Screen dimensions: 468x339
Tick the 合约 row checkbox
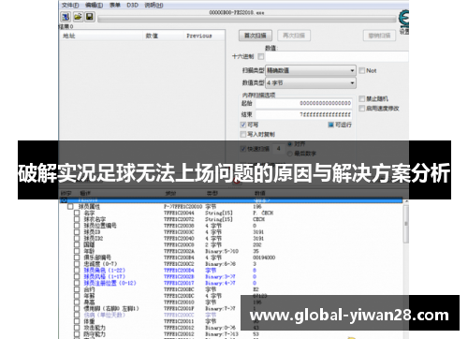pyautogui.click(x=77, y=289)
